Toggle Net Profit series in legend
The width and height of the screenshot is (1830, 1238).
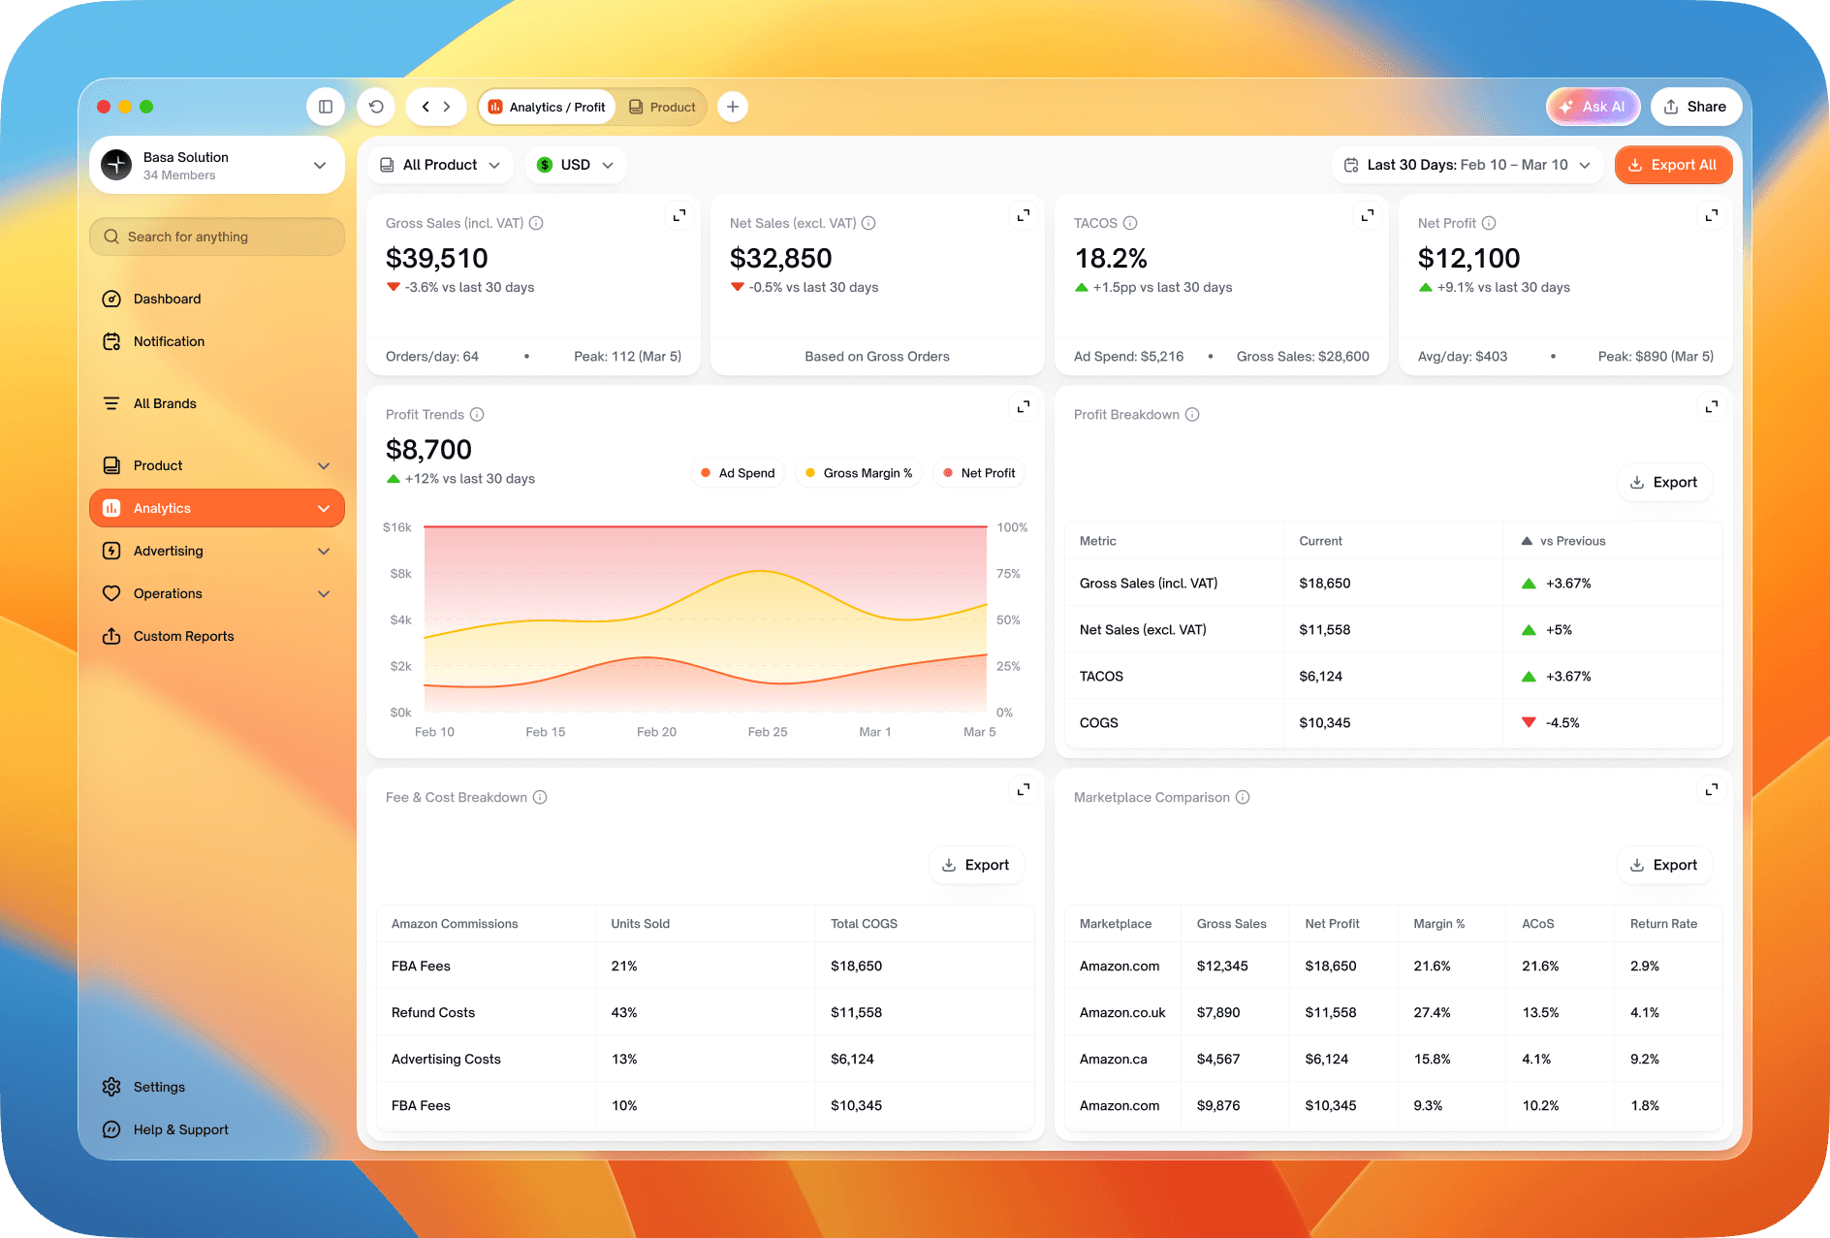click(979, 473)
